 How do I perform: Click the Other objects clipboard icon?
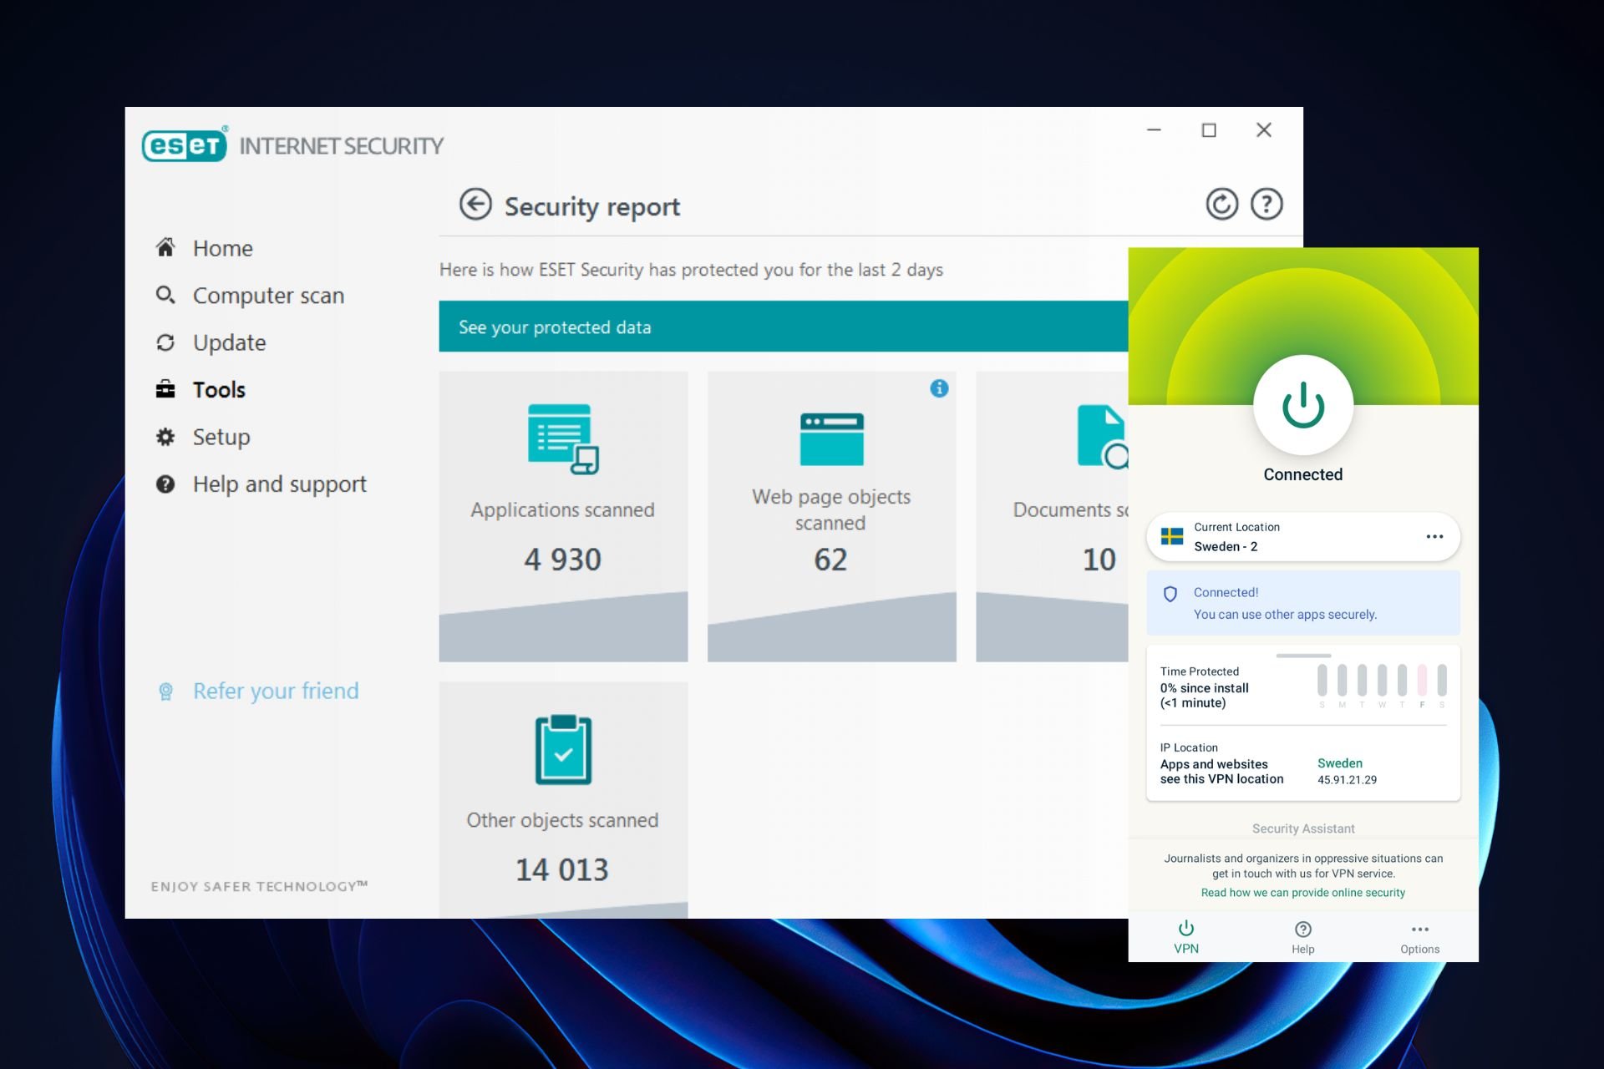(563, 749)
